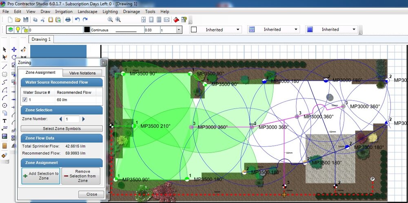Click the Print icon in the toolbar

68,20
